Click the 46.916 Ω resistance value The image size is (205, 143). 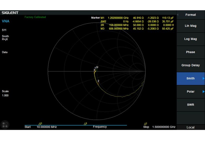138,18
